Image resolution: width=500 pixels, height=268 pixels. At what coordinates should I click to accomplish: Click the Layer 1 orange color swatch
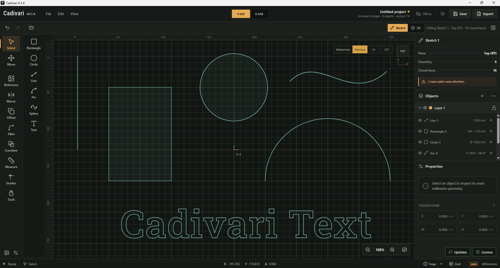pos(431,108)
